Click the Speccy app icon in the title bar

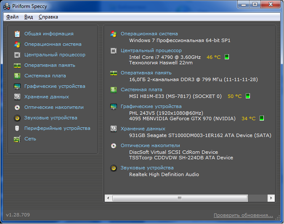[x=7, y=6]
